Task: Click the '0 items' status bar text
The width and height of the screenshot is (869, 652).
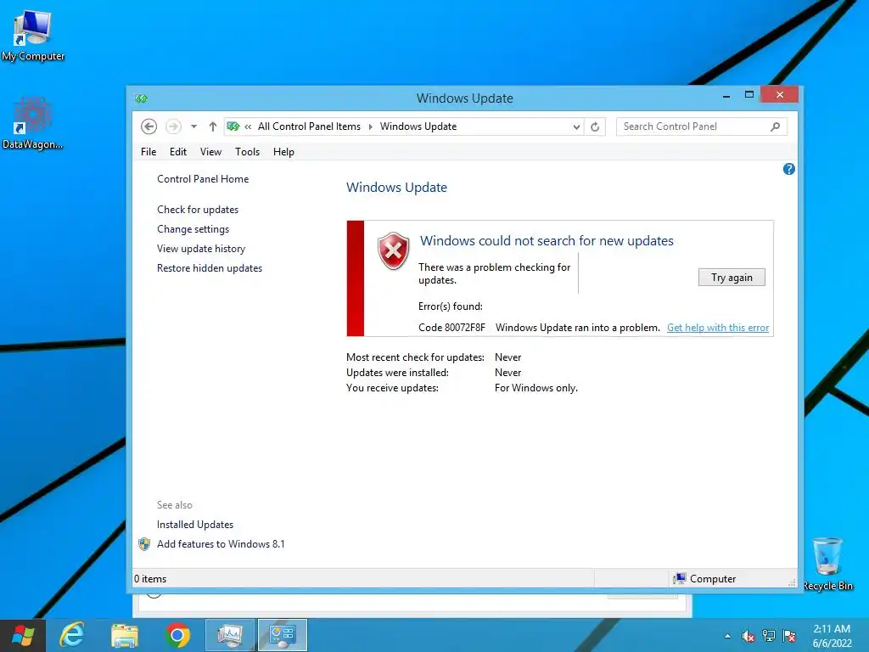Action: [150, 579]
